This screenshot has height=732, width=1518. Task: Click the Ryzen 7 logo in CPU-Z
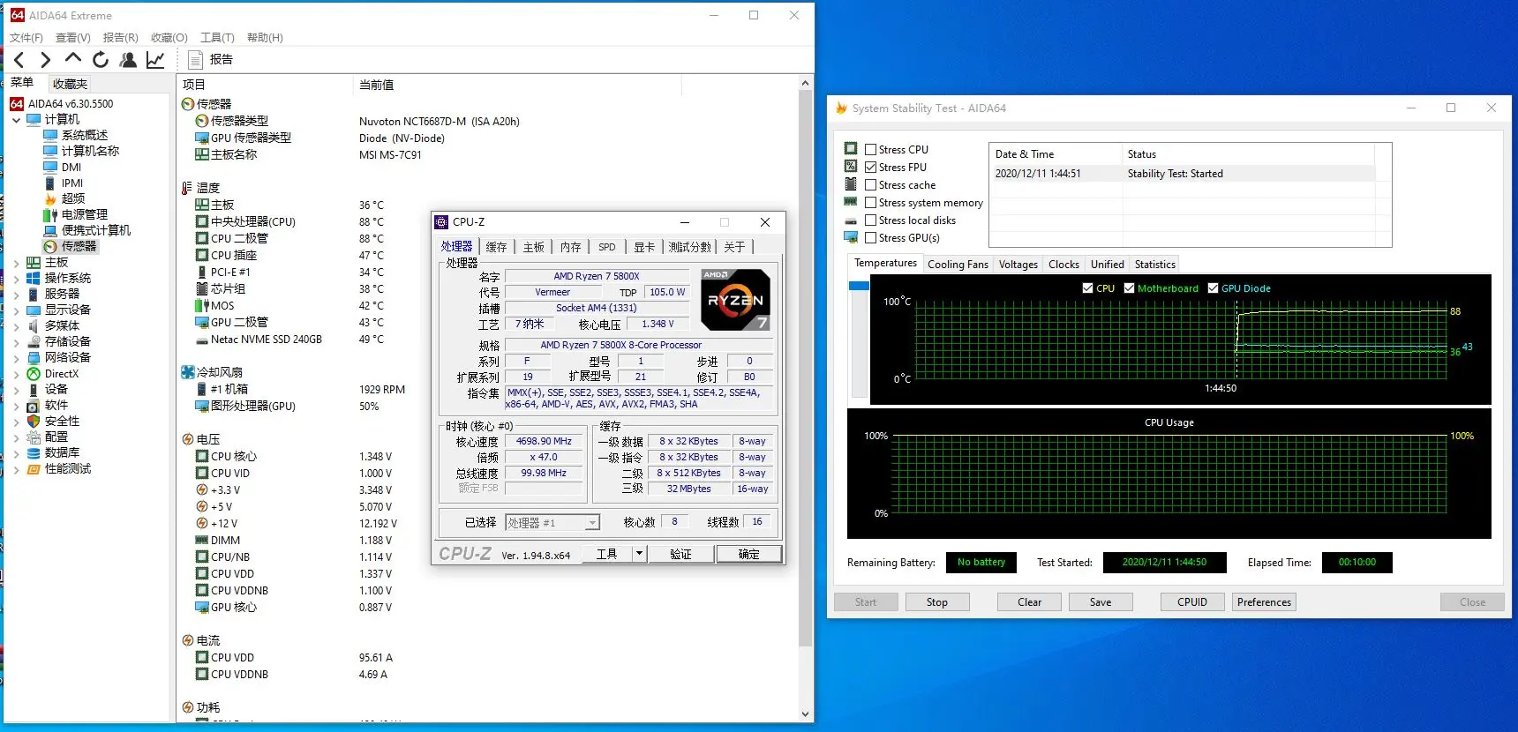[736, 300]
